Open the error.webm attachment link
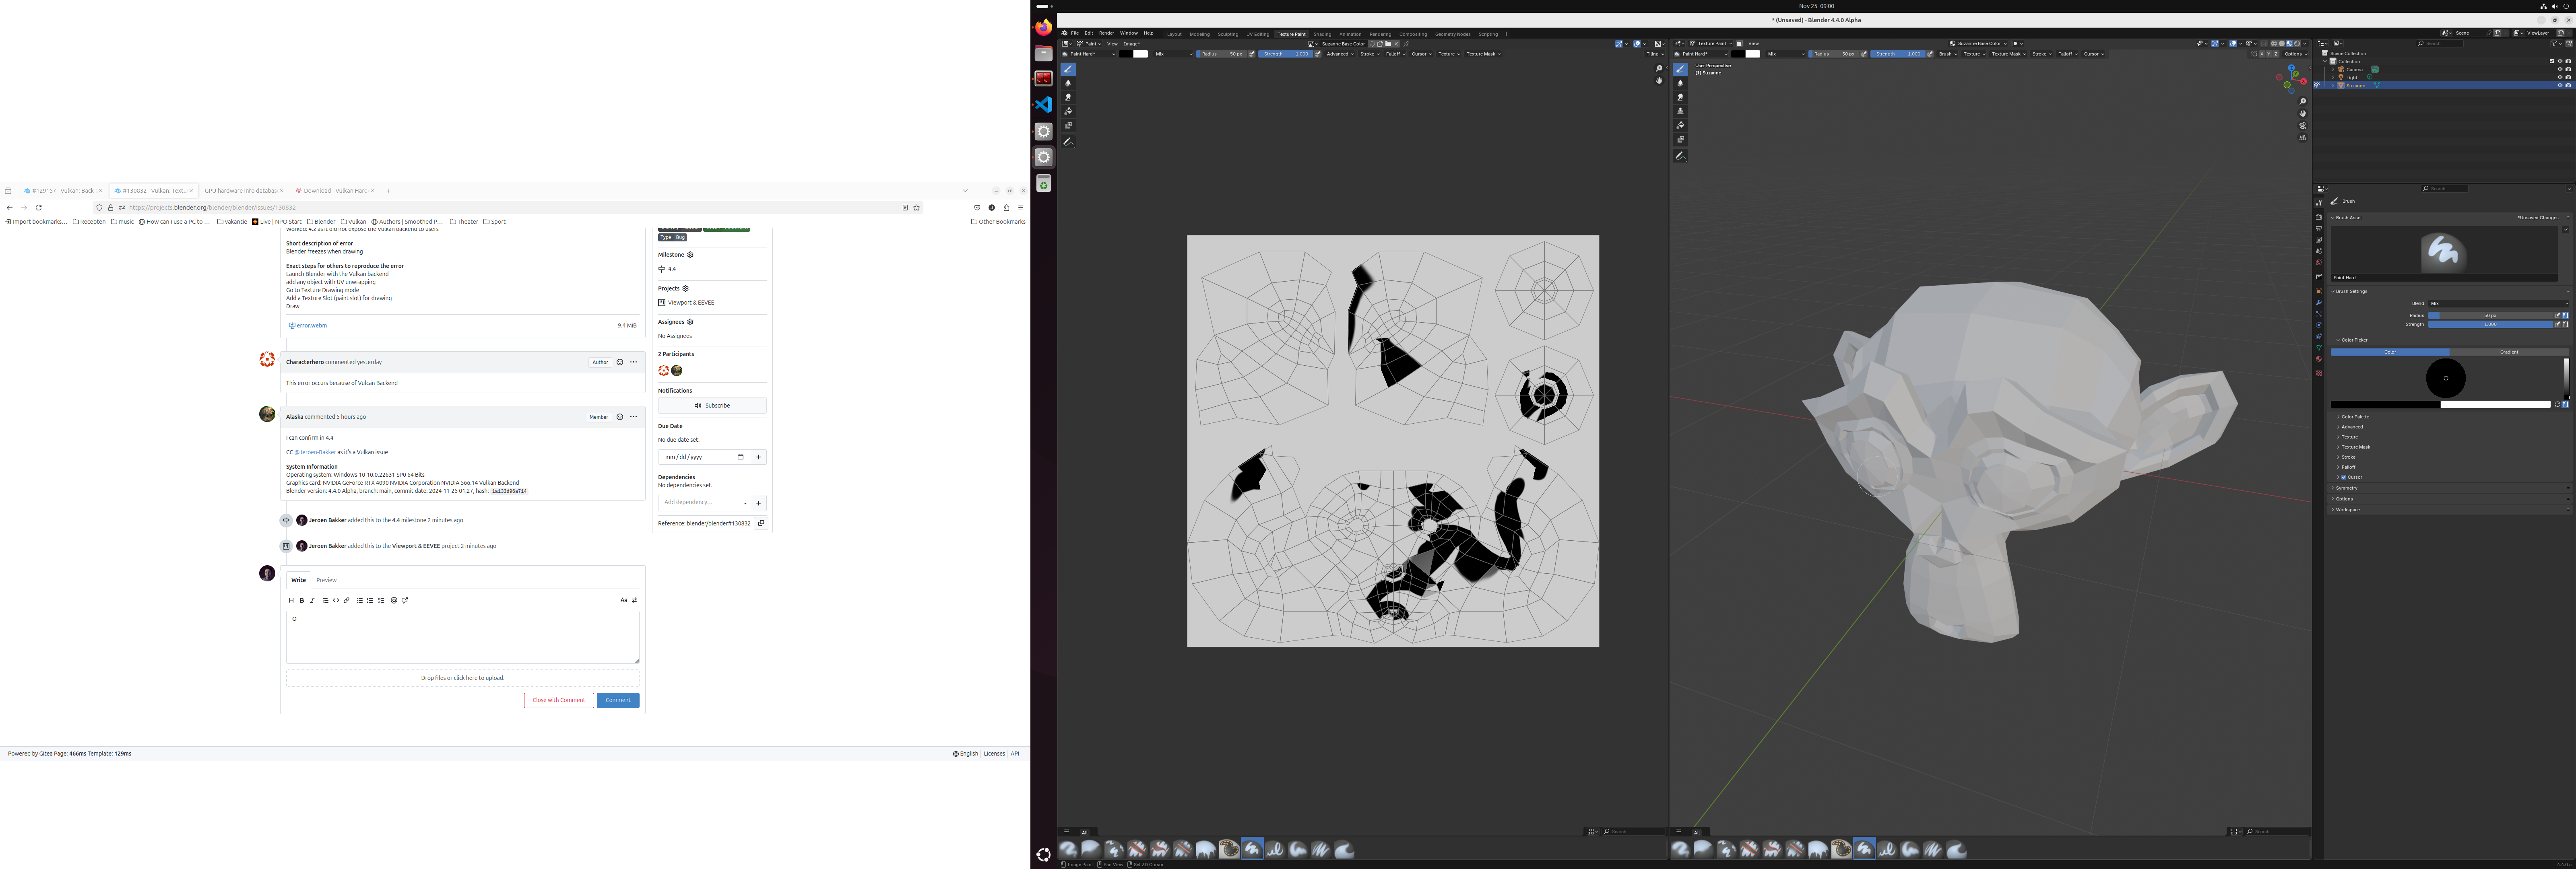Image resolution: width=2576 pixels, height=869 pixels. tap(311, 325)
